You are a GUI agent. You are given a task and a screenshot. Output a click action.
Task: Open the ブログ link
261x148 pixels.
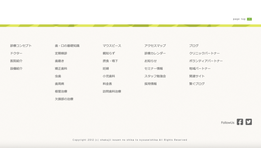pos(194,46)
